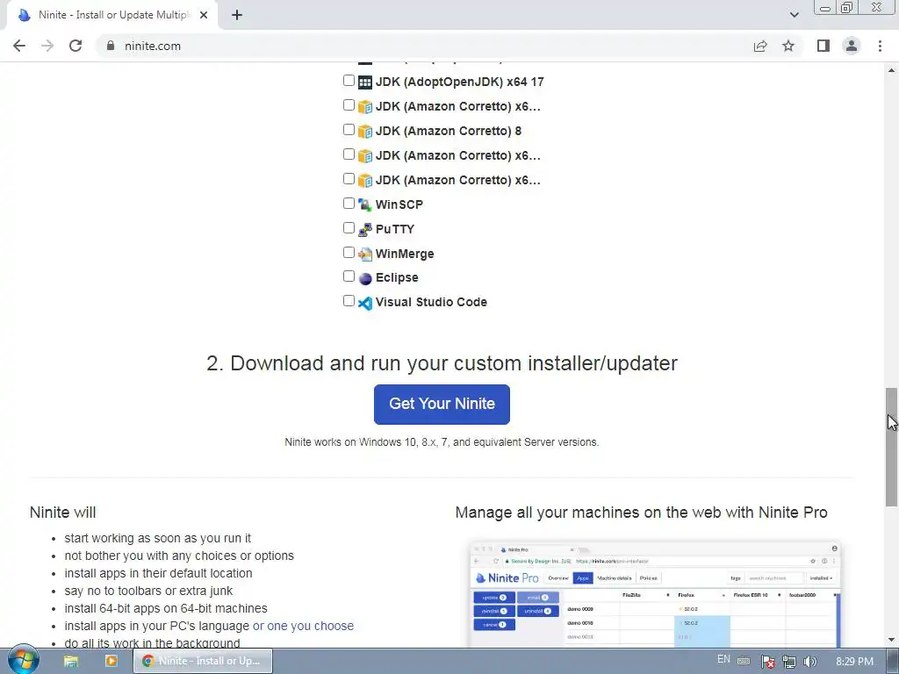Viewport: 899px width, 674px height.
Task: Open the Ninite Pro screenshot thumbnail
Action: [x=653, y=593]
